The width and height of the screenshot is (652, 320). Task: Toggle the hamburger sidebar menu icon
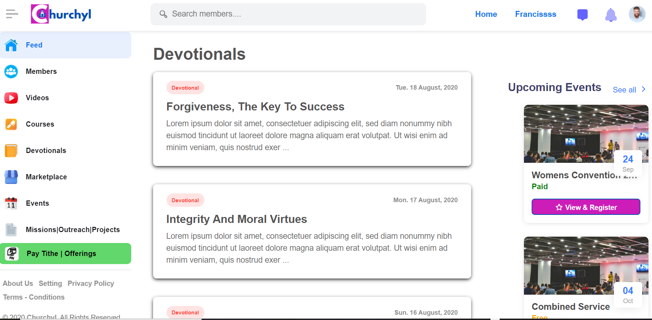tap(12, 14)
